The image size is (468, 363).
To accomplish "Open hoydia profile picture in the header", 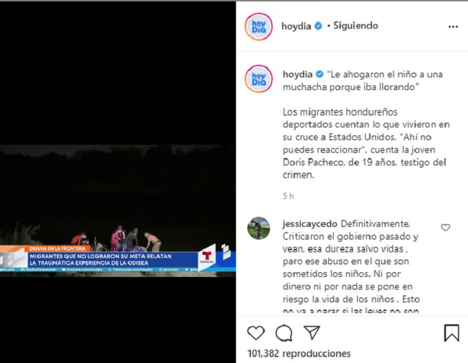I will click(x=259, y=27).
